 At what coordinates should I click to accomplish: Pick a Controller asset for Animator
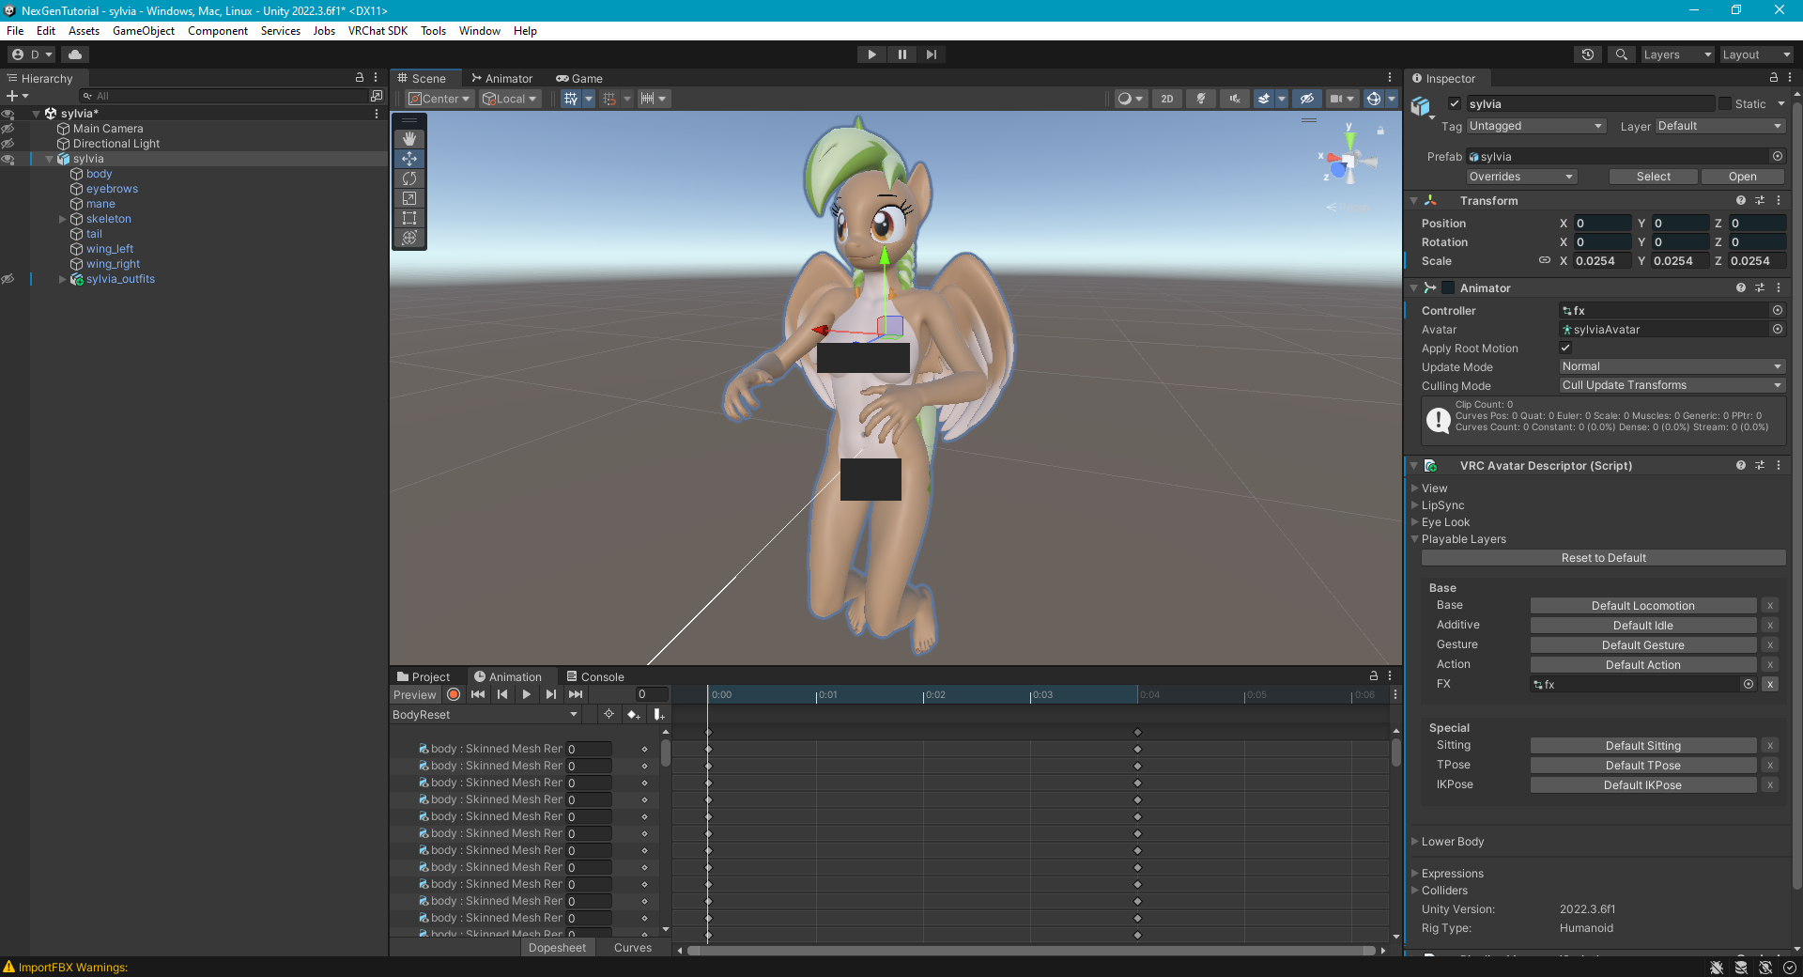tap(1777, 310)
